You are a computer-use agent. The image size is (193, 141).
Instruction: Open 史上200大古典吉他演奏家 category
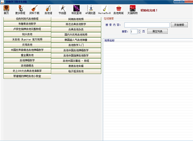27,71
